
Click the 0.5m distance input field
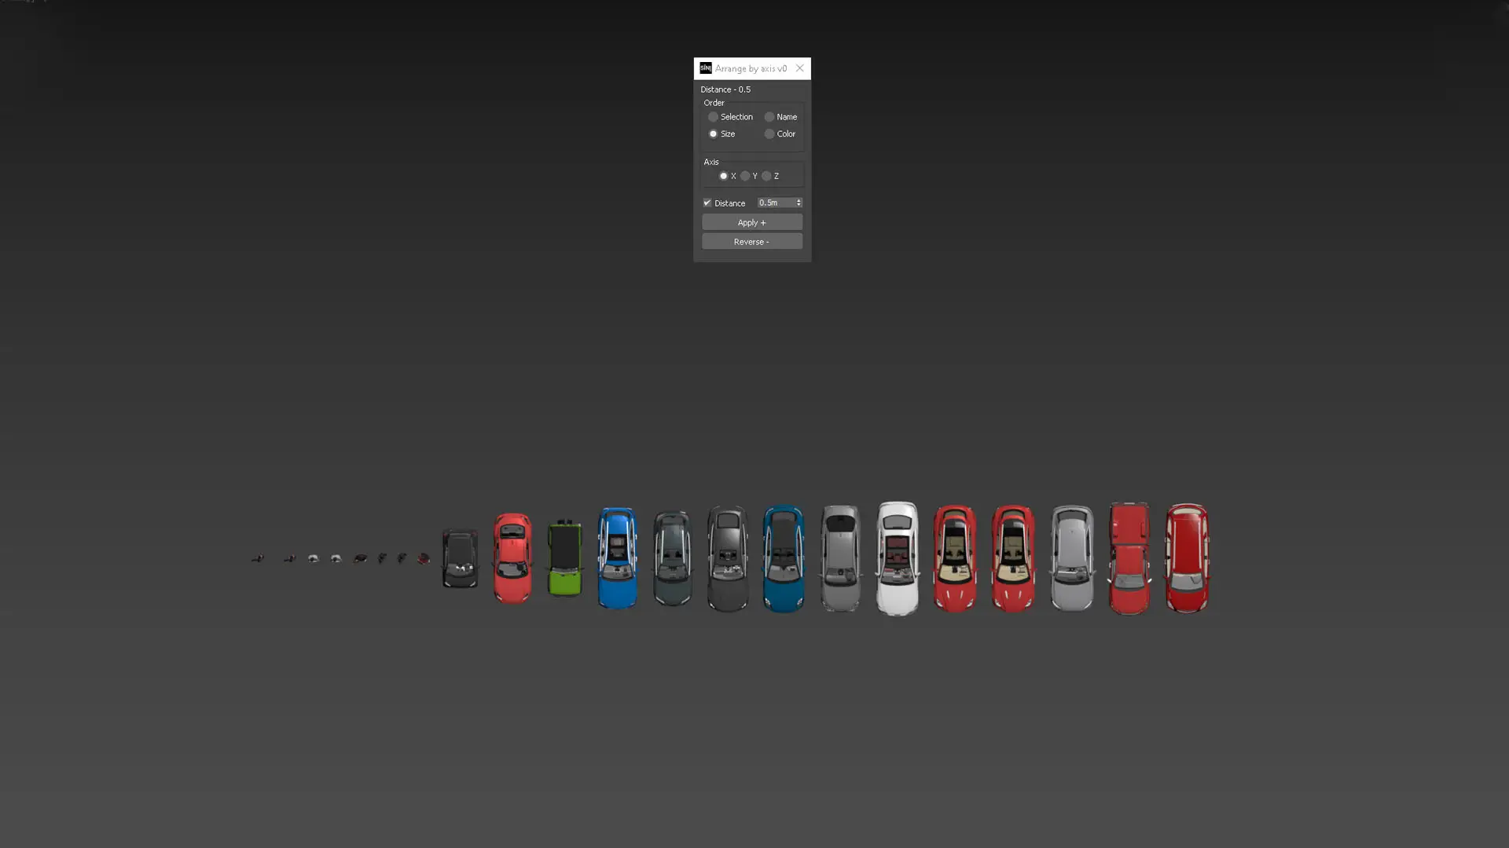pos(776,203)
